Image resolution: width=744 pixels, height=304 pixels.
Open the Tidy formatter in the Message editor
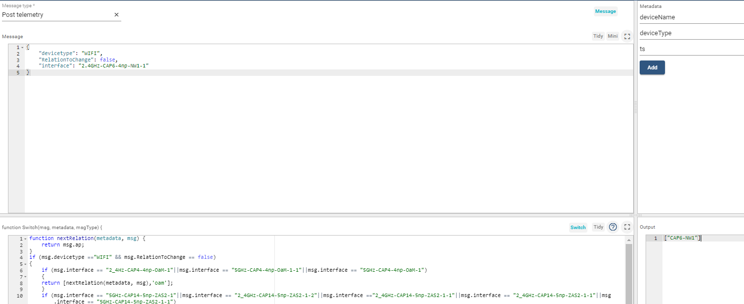tap(598, 36)
